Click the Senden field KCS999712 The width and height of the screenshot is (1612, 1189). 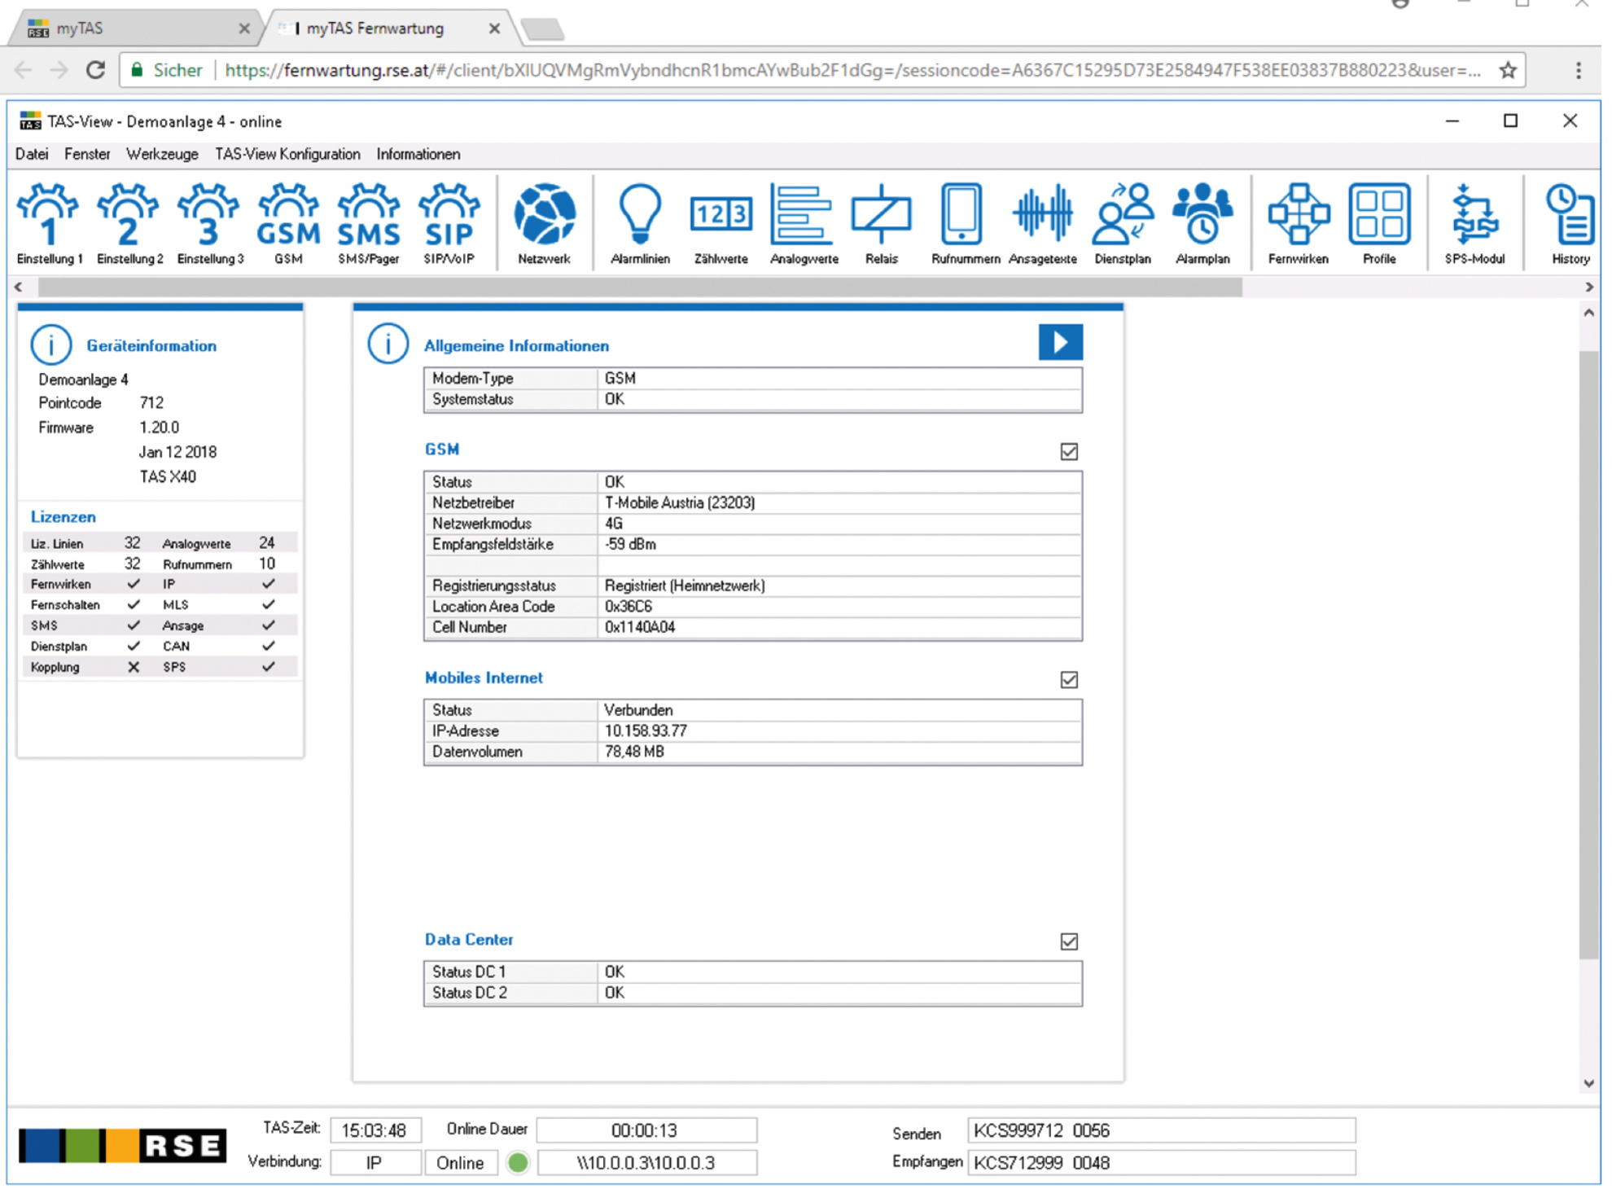1161,1130
